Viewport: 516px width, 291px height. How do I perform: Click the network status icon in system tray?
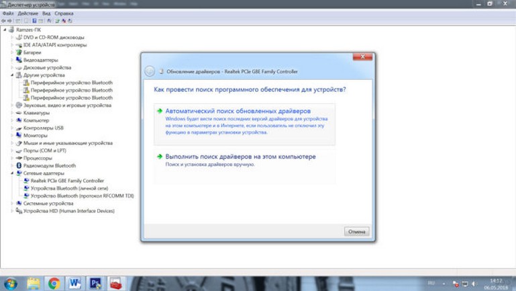pyautogui.click(x=465, y=284)
